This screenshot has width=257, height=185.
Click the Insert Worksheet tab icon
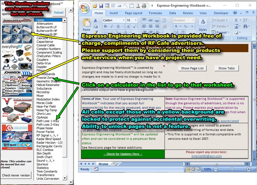coord(115,164)
